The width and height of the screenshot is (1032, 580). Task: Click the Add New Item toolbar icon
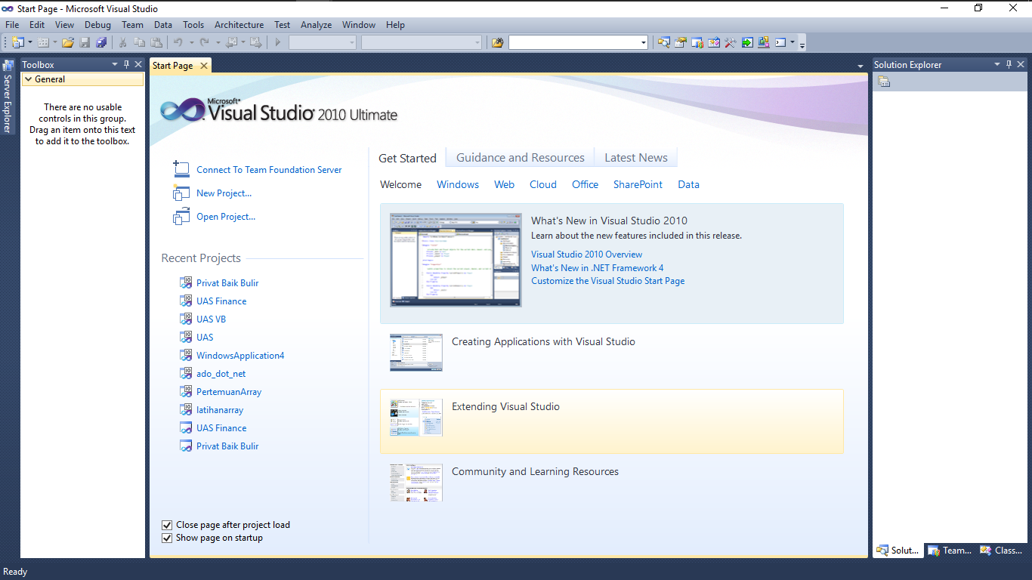pyautogui.click(x=43, y=42)
